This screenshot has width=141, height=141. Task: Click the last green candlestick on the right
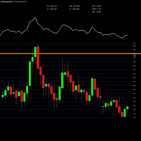pos(127,108)
